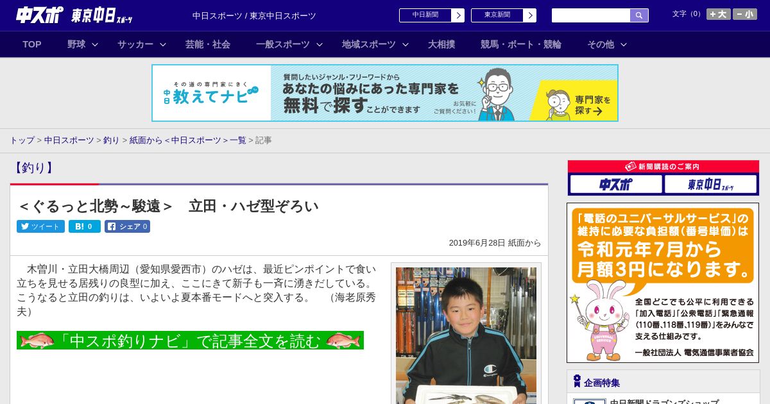
Task: Share on Facebook with シェア button
Action: (127, 226)
